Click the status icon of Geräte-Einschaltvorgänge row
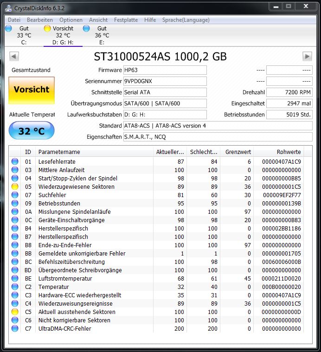Image resolution: width=321 pixels, height=352 pixels. coord(15,220)
